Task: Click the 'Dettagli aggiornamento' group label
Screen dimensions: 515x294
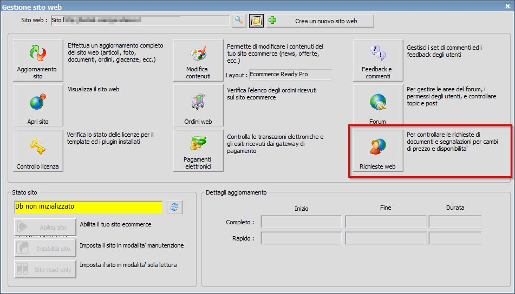Action: point(236,193)
